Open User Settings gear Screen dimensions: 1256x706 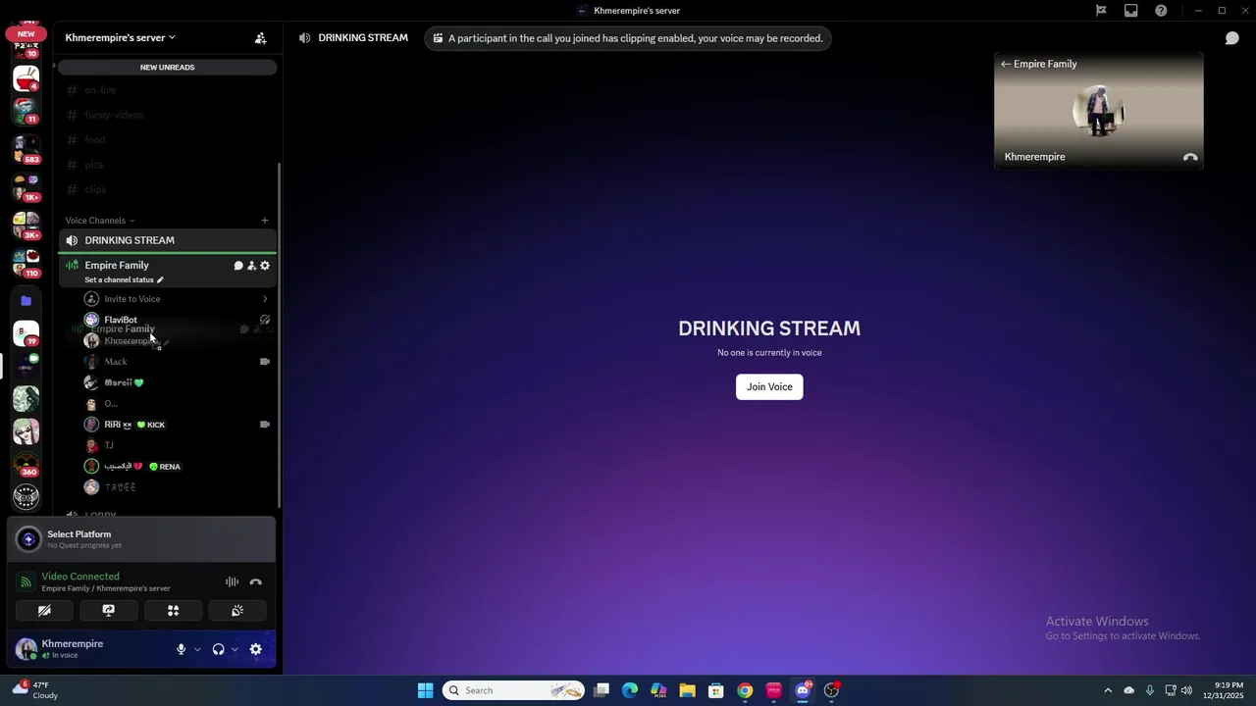pos(256,649)
